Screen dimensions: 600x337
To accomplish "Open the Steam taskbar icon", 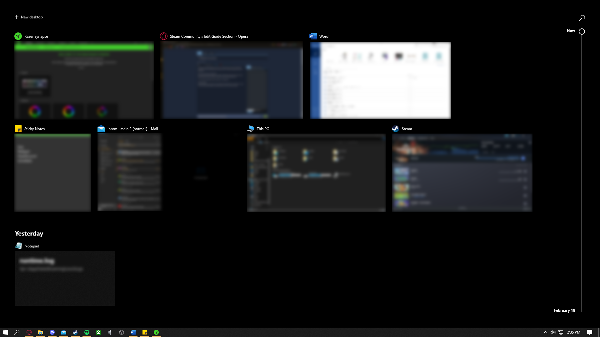I will pos(75,332).
